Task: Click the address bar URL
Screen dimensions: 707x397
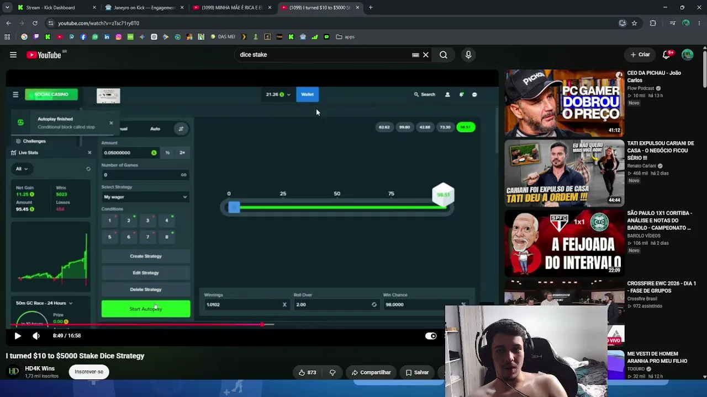Action: coord(98,23)
